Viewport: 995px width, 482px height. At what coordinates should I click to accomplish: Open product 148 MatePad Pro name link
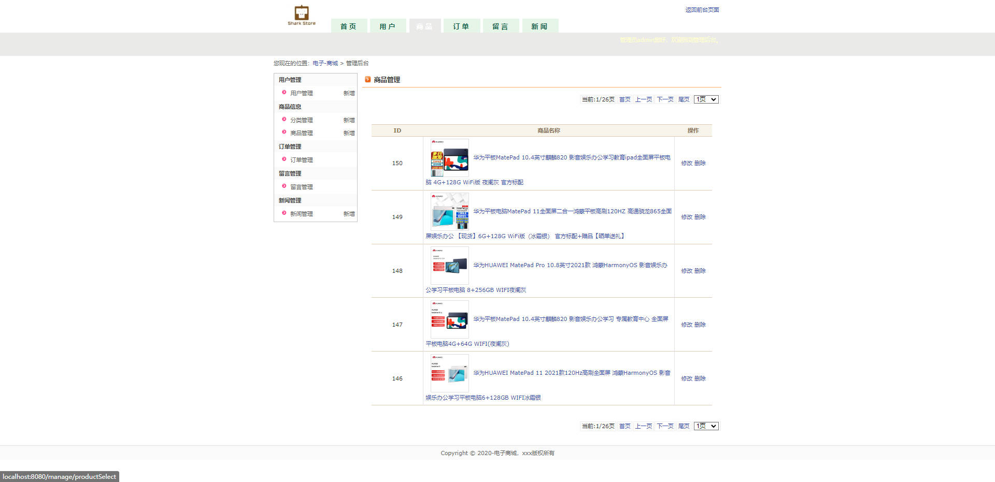tap(570, 265)
